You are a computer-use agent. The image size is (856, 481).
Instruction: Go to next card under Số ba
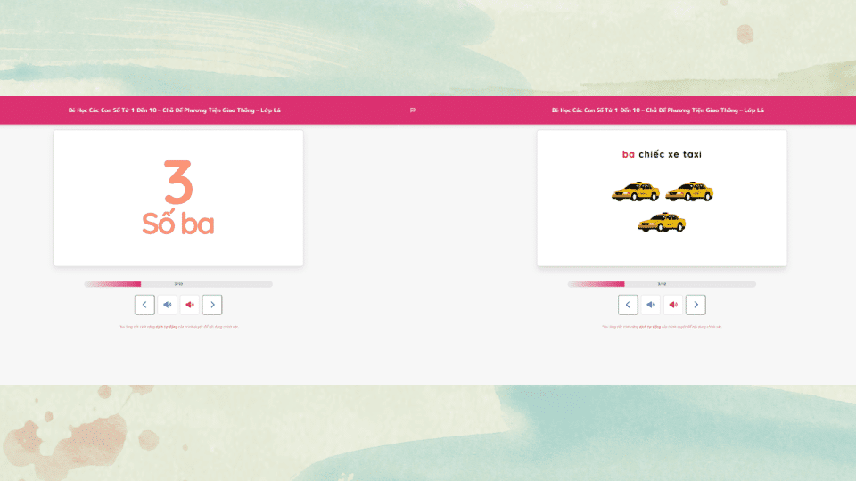[212, 305]
